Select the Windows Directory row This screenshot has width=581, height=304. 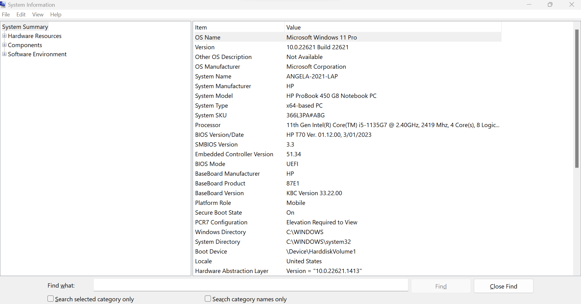pos(348,232)
